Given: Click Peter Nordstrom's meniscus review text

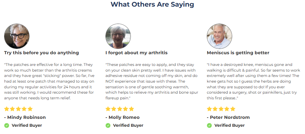Looking at the screenshot, I should tap(253, 81).
